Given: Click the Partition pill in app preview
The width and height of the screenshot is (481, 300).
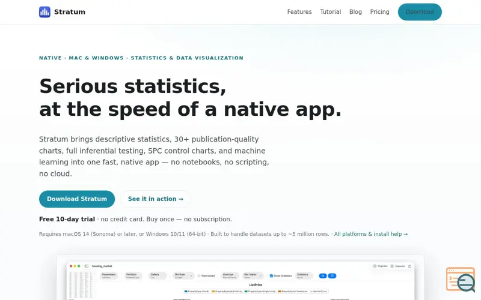Looking at the screenshot, I should pyautogui.click(x=133, y=276).
